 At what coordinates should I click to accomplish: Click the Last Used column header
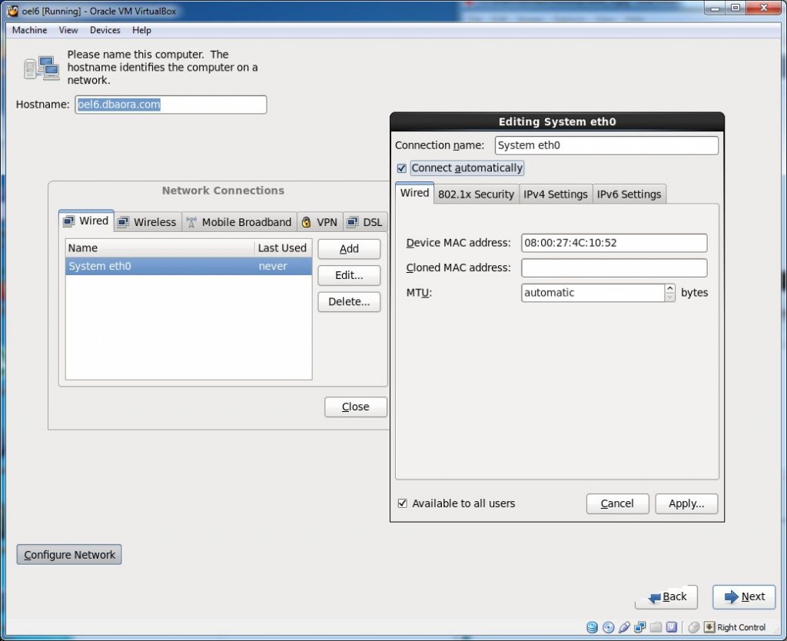pos(283,248)
